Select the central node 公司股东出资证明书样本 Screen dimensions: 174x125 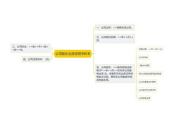[x=73, y=54]
